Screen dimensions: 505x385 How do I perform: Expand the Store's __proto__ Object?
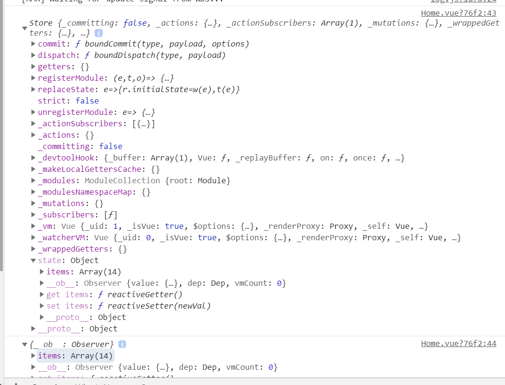(x=33, y=329)
